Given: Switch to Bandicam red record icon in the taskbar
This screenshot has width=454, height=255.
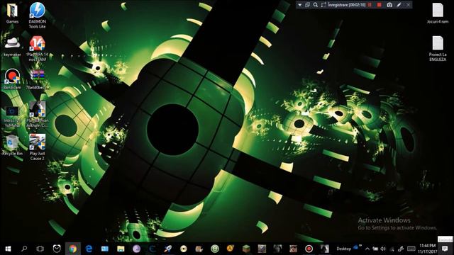Looking at the screenshot, I should 309,249.
